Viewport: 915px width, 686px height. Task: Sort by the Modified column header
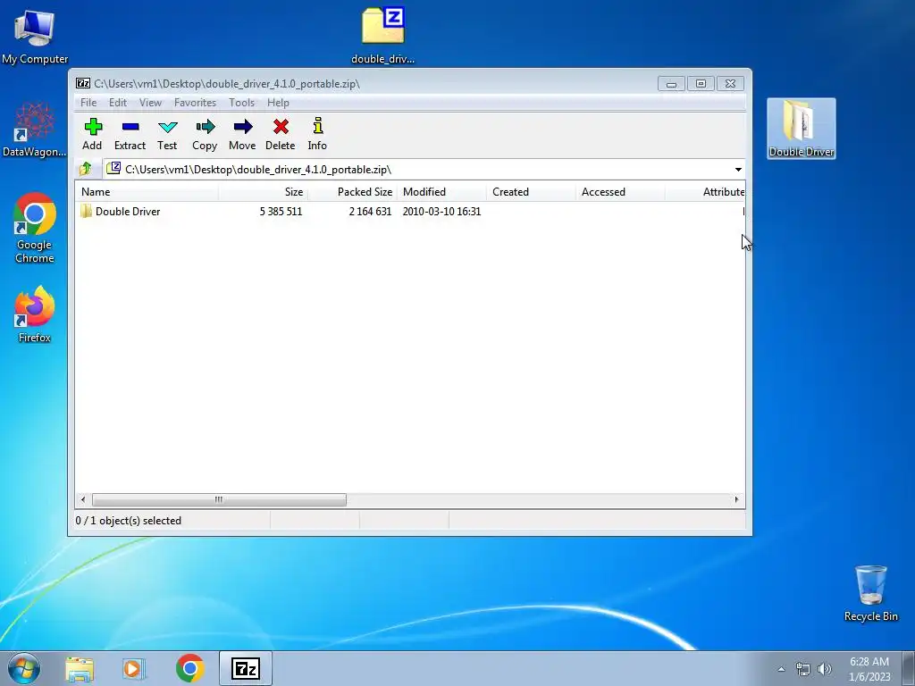(441, 192)
